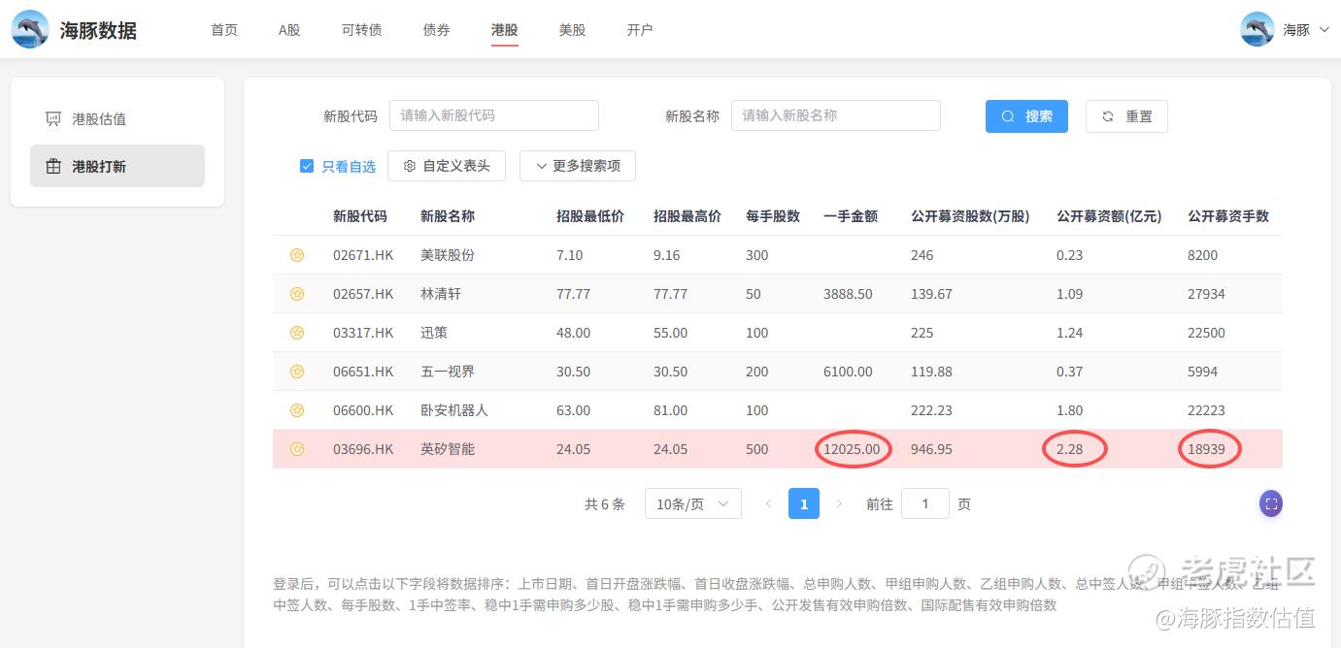Click page number 1 button
Image resolution: width=1341 pixels, height=648 pixels.
[804, 504]
